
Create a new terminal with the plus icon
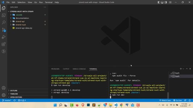[x=181, y=69]
